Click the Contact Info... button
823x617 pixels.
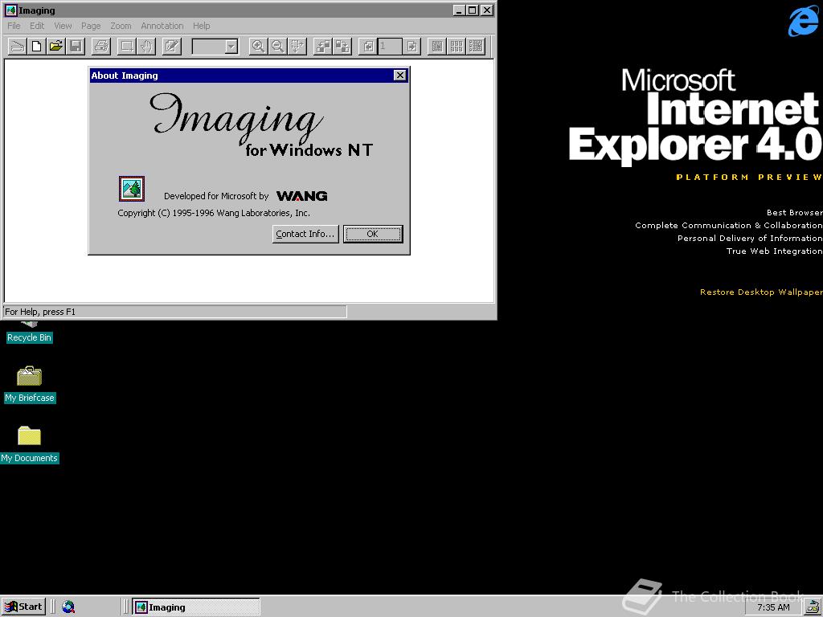[305, 234]
